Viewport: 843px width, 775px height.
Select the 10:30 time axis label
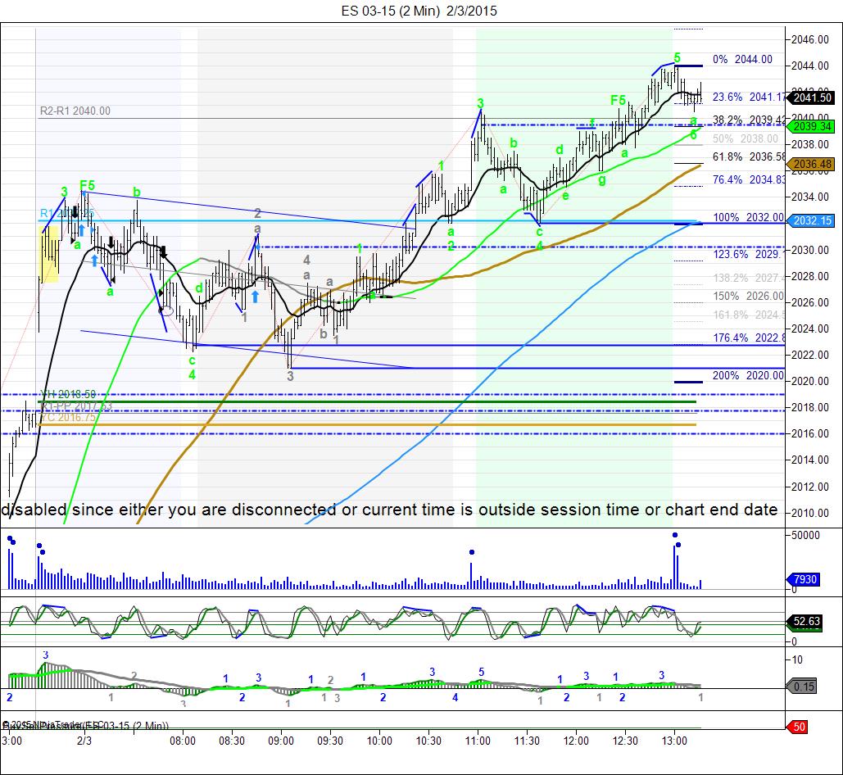pyautogui.click(x=428, y=741)
